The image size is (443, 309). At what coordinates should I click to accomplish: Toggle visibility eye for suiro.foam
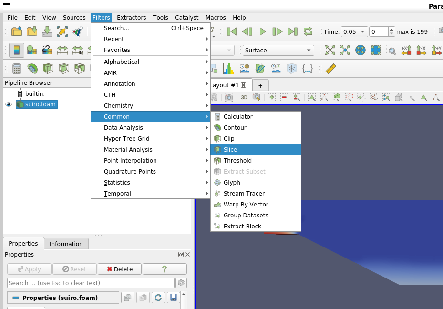pyautogui.click(x=8, y=104)
